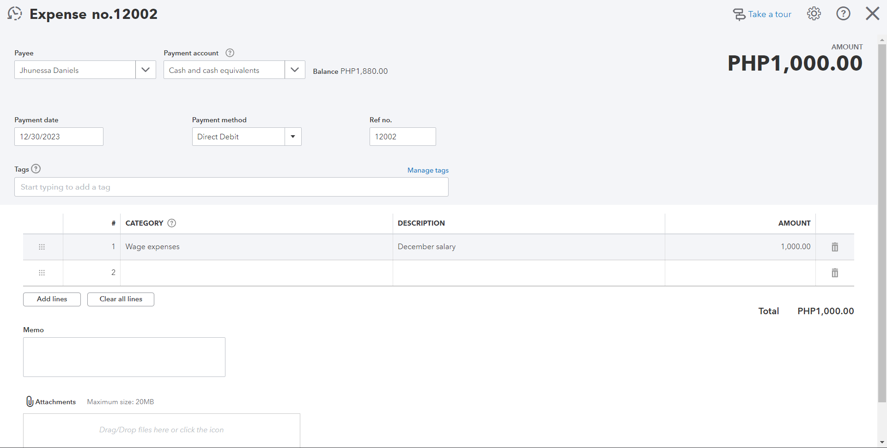Click the Maximum size: 20MB text
This screenshot has width=887, height=448.
click(121, 402)
